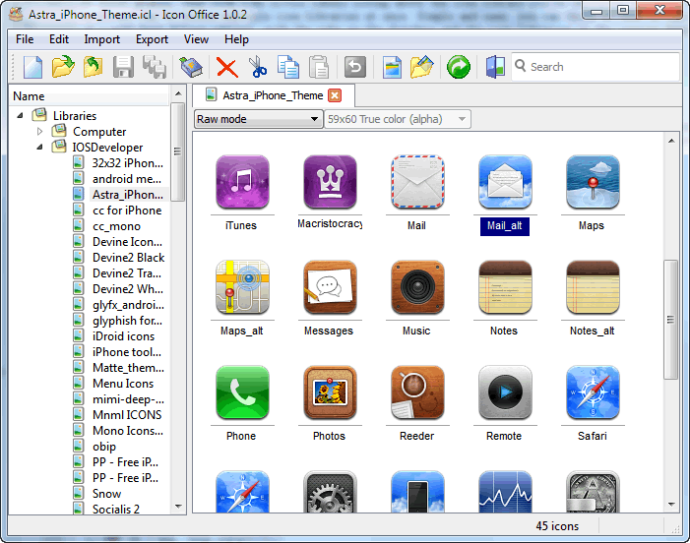Select the obip library
Screen dimensions: 690x543
(x=104, y=447)
